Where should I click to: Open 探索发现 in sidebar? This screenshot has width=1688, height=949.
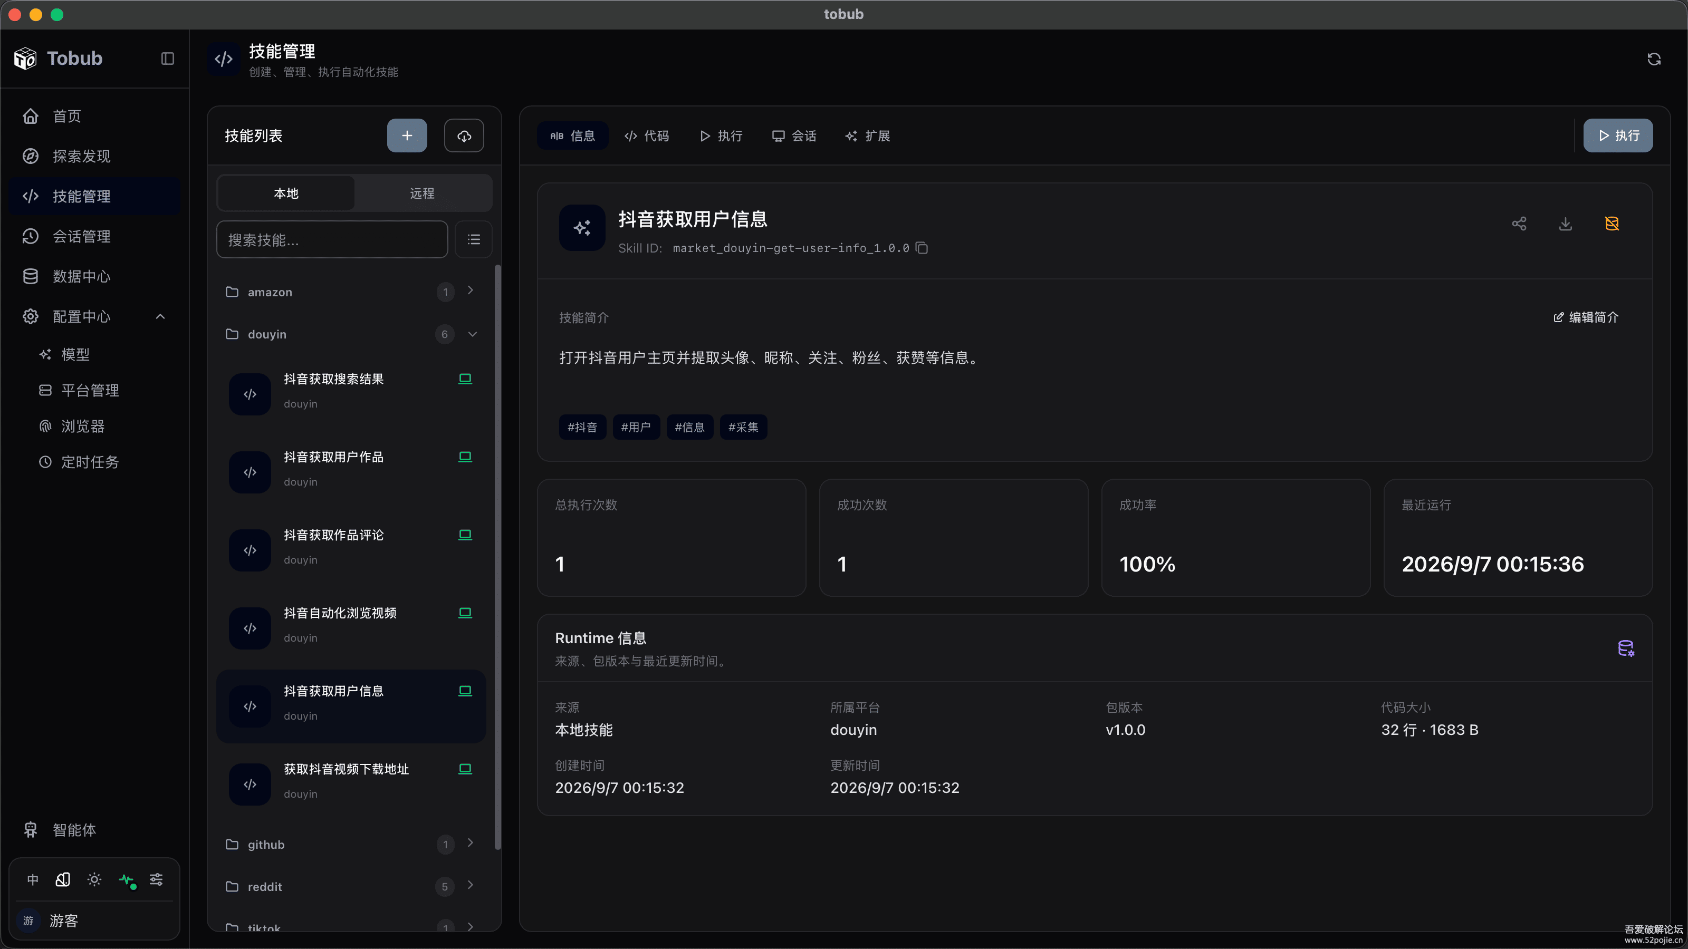pos(95,156)
